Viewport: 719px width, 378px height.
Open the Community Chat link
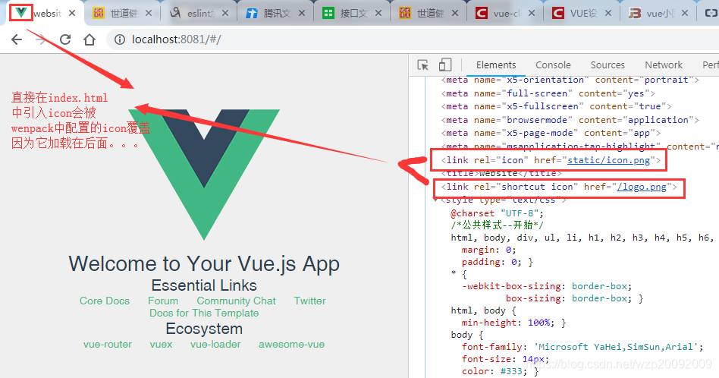click(x=236, y=301)
